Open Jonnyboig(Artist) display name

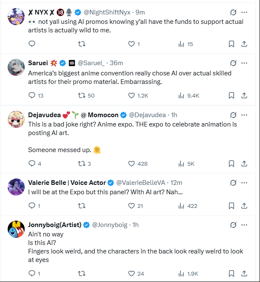pyautogui.click(x=54, y=225)
